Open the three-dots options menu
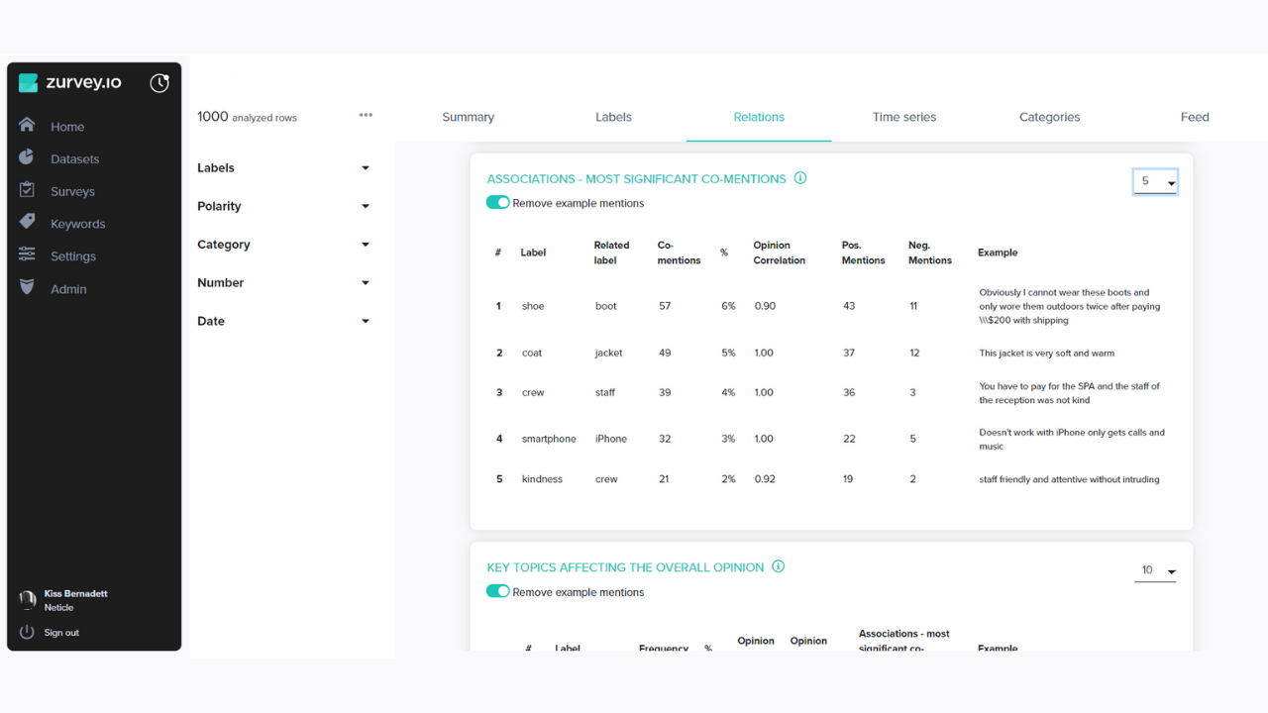The image size is (1268, 713). [366, 115]
